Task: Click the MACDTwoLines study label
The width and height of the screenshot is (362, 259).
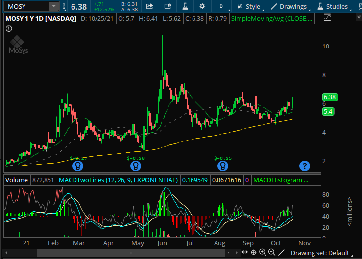Action: [x=118, y=180]
